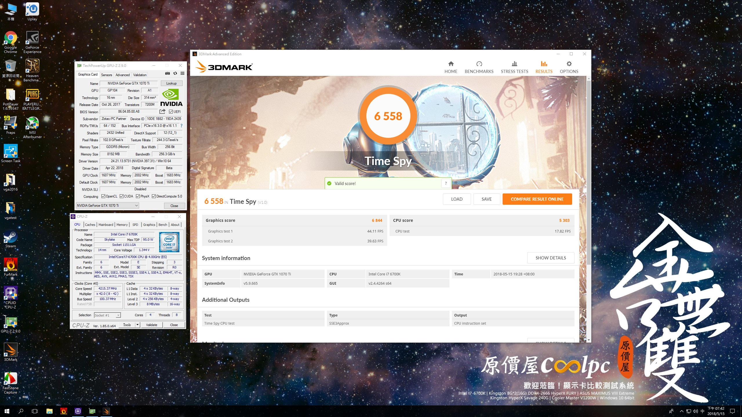Open the PLAYERUNKNOWN'S BATTLEGROUNDS desktop icon
The image size is (742, 417).
(32, 99)
